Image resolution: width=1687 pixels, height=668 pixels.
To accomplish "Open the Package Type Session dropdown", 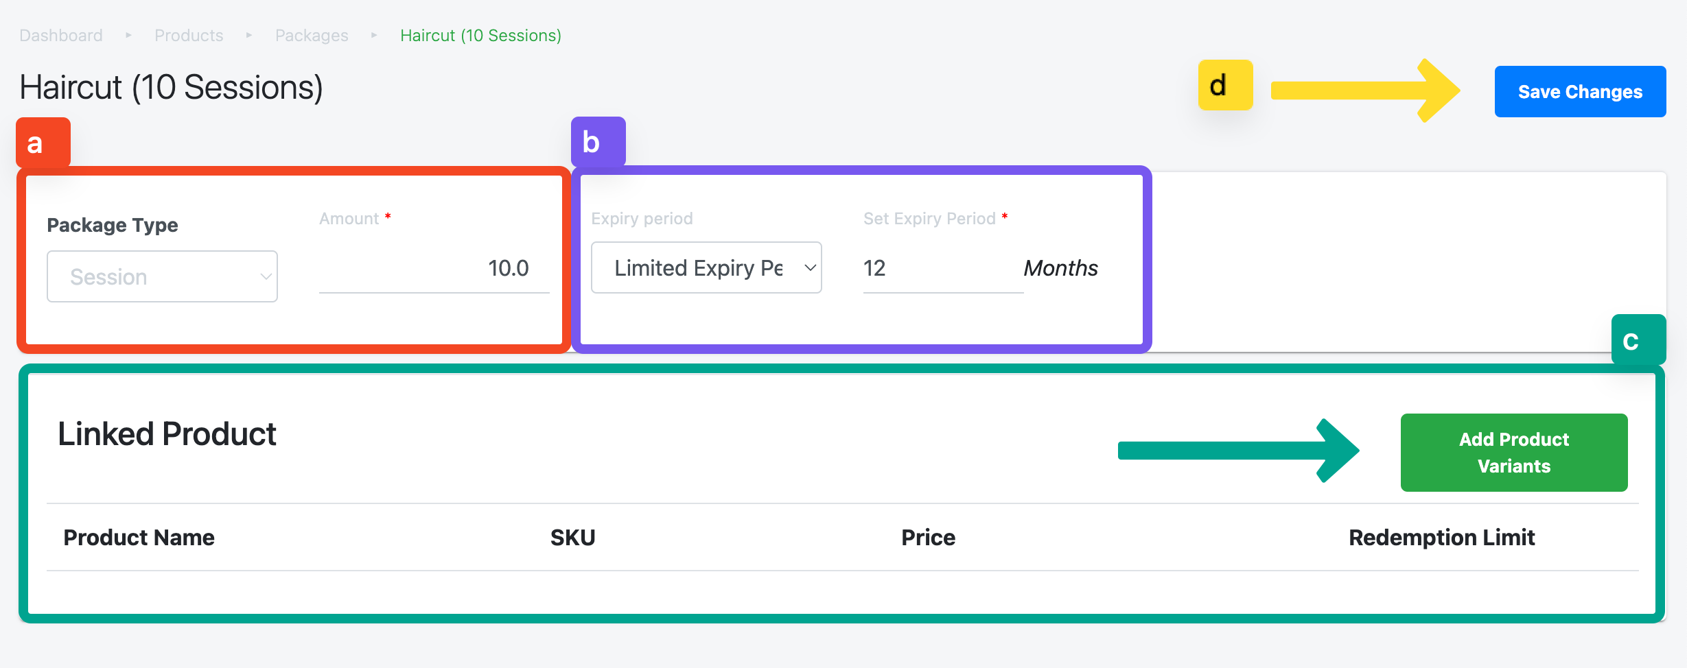I will pyautogui.click(x=162, y=276).
